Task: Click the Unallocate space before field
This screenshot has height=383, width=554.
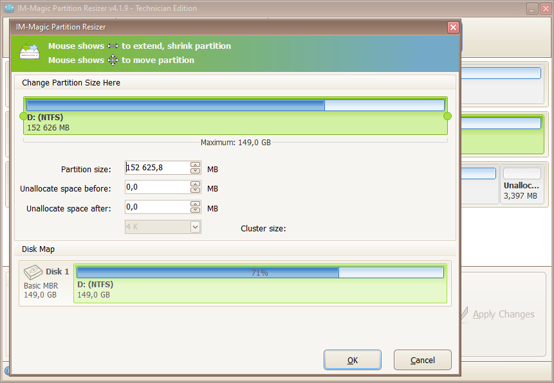Action: 158,187
